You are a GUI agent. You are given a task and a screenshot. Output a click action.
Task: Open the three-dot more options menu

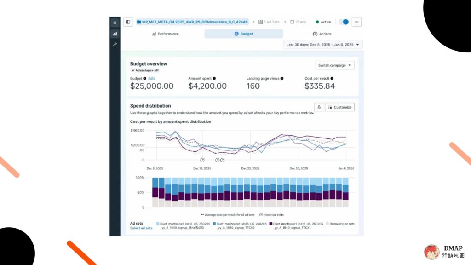pos(356,22)
